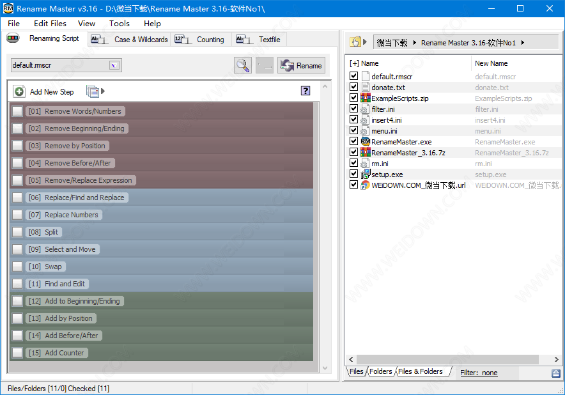Enable step 03 Remove by Position checkbox
Image resolution: width=565 pixels, height=395 pixels.
17,146
